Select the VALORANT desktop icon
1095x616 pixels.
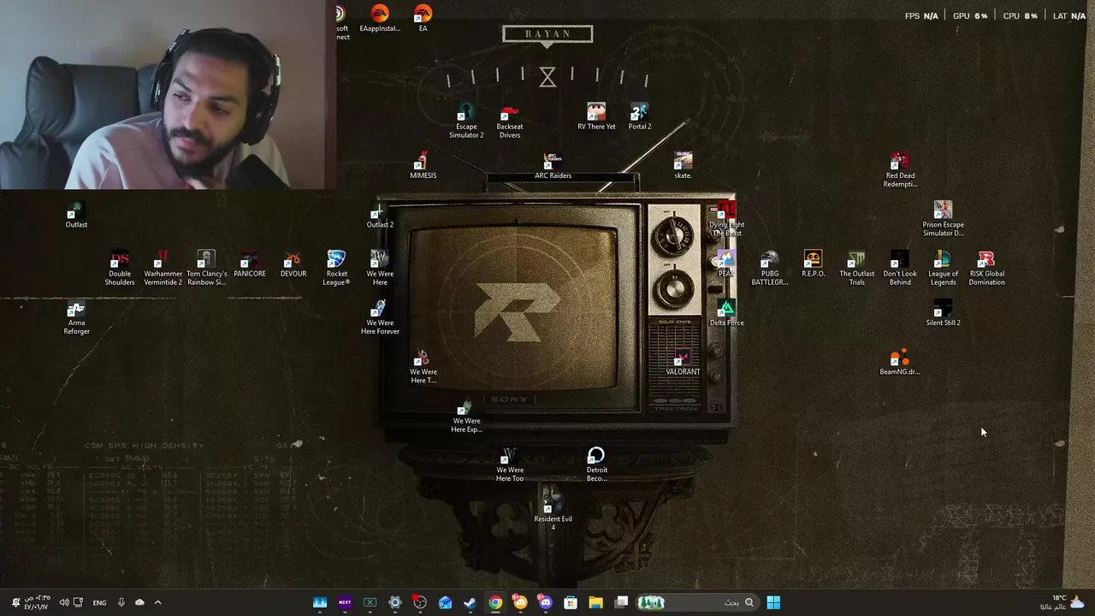pos(683,362)
